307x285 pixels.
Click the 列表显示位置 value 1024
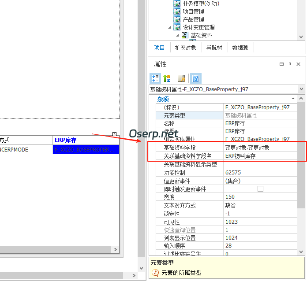260,238
